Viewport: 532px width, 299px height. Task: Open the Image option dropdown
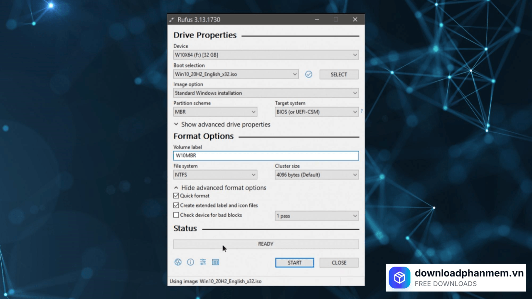[266, 93]
